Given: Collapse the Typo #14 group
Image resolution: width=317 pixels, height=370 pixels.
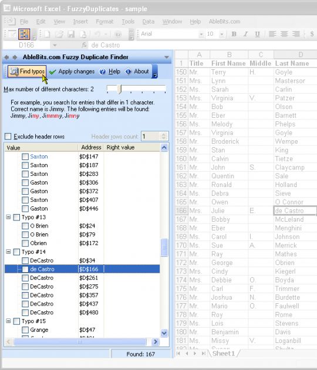Looking at the screenshot, I should coord(8,252).
